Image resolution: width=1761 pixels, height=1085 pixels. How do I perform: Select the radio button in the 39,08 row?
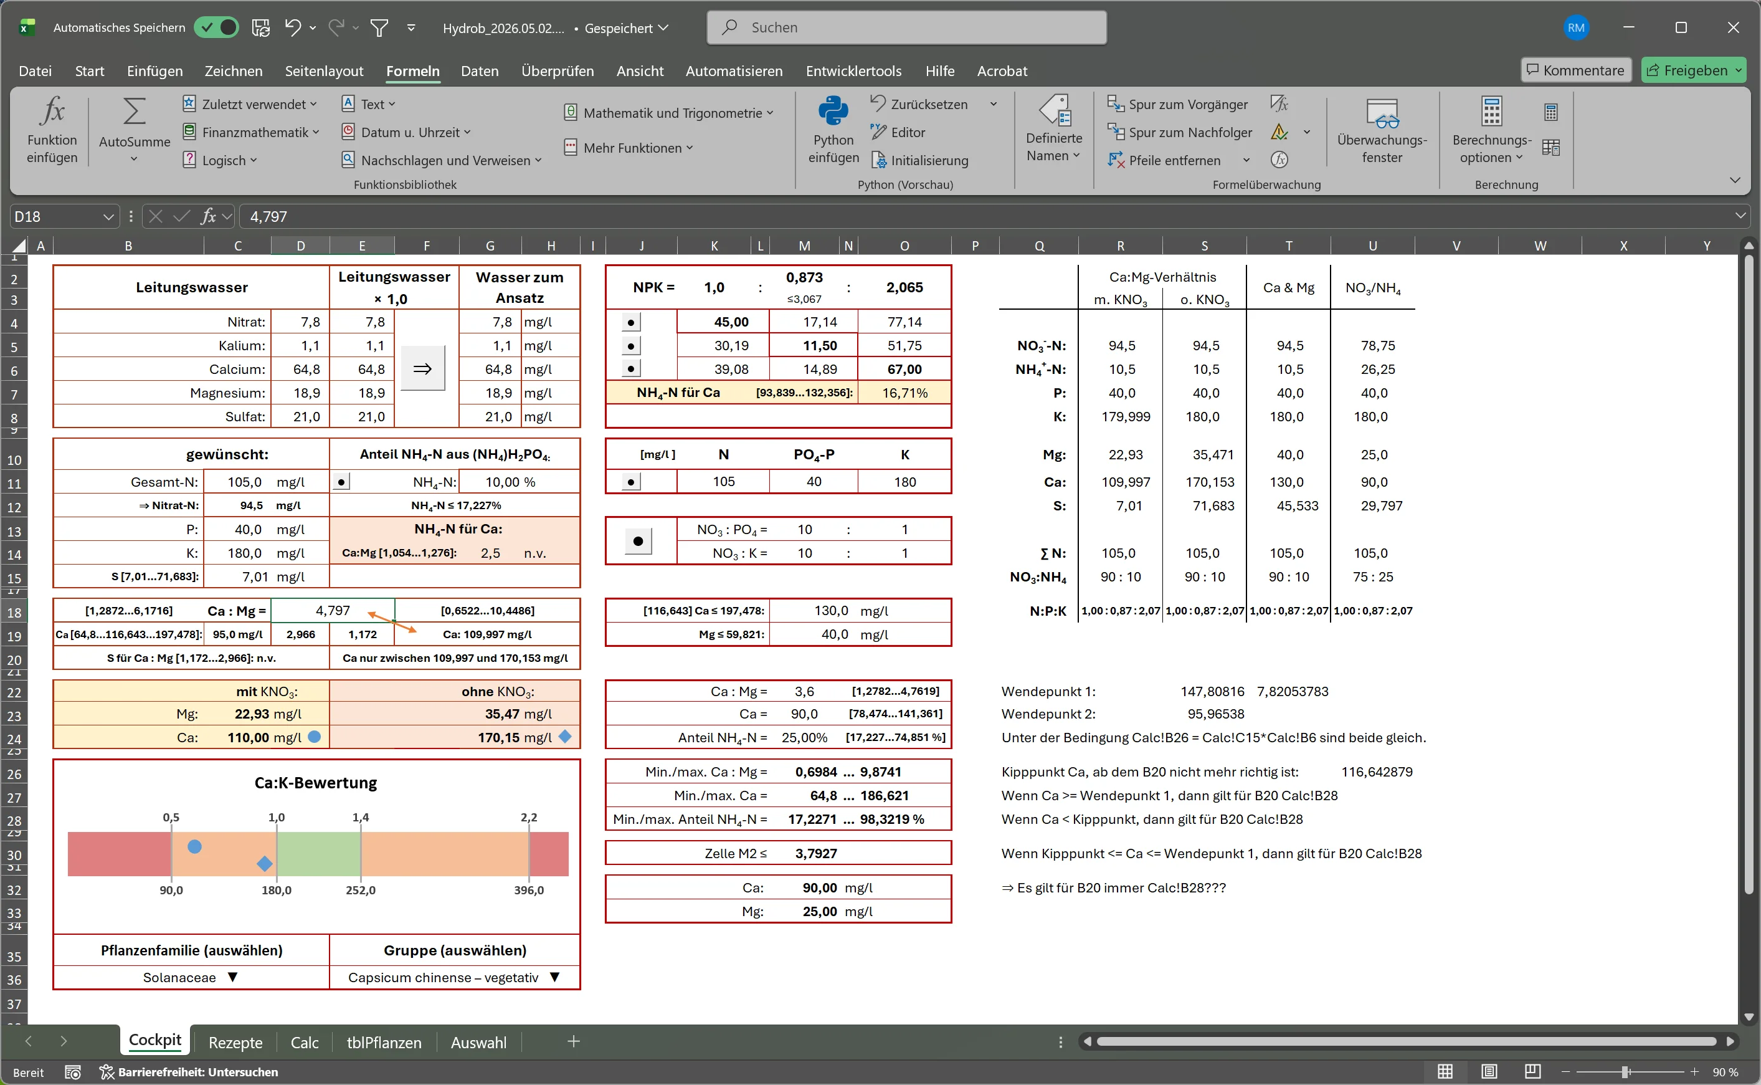click(x=630, y=369)
